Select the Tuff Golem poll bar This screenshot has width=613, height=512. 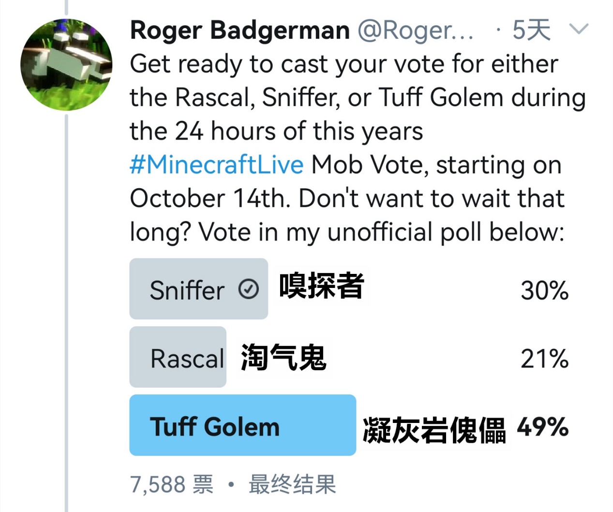pyautogui.click(x=243, y=425)
